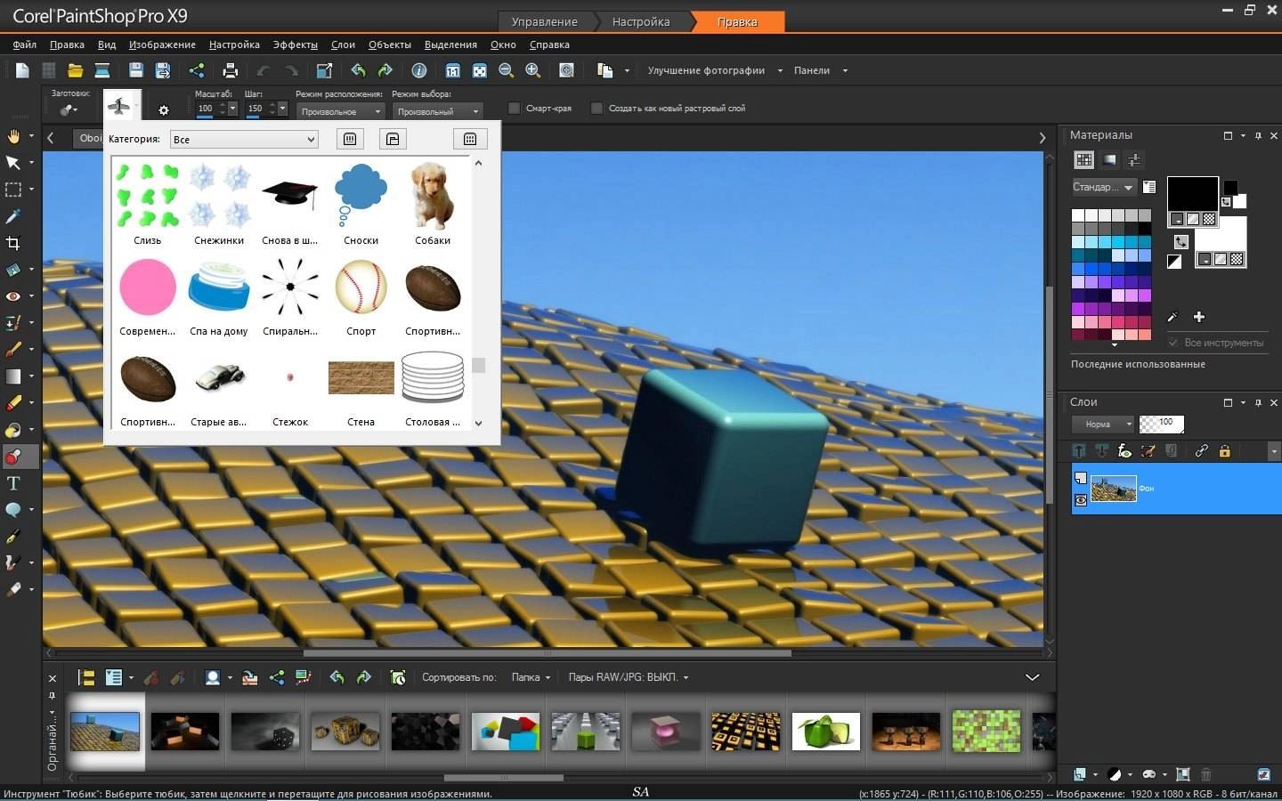Zoom out with magnifier minus icon
The image size is (1282, 801).
coord(507,70)
